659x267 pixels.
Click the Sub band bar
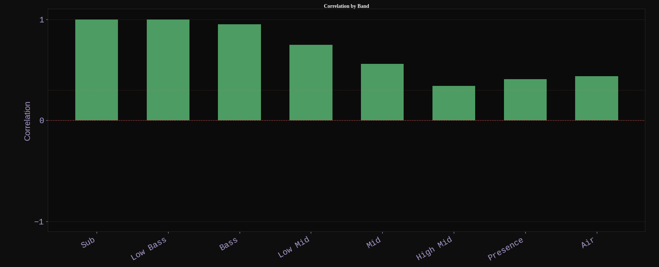coord(97,70)
